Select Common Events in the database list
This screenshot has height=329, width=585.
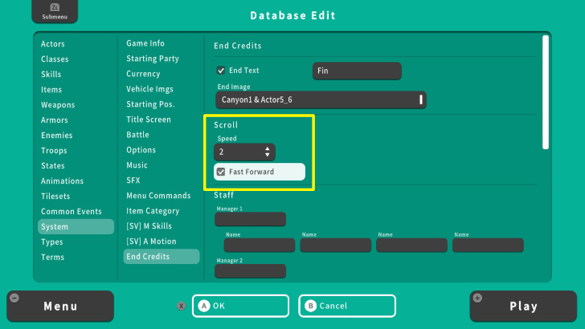click(x=72, y=212)
